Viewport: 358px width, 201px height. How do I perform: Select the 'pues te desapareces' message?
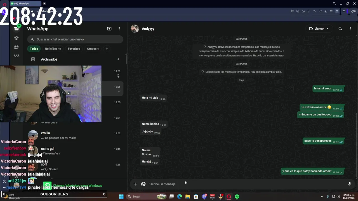point(323,141)
